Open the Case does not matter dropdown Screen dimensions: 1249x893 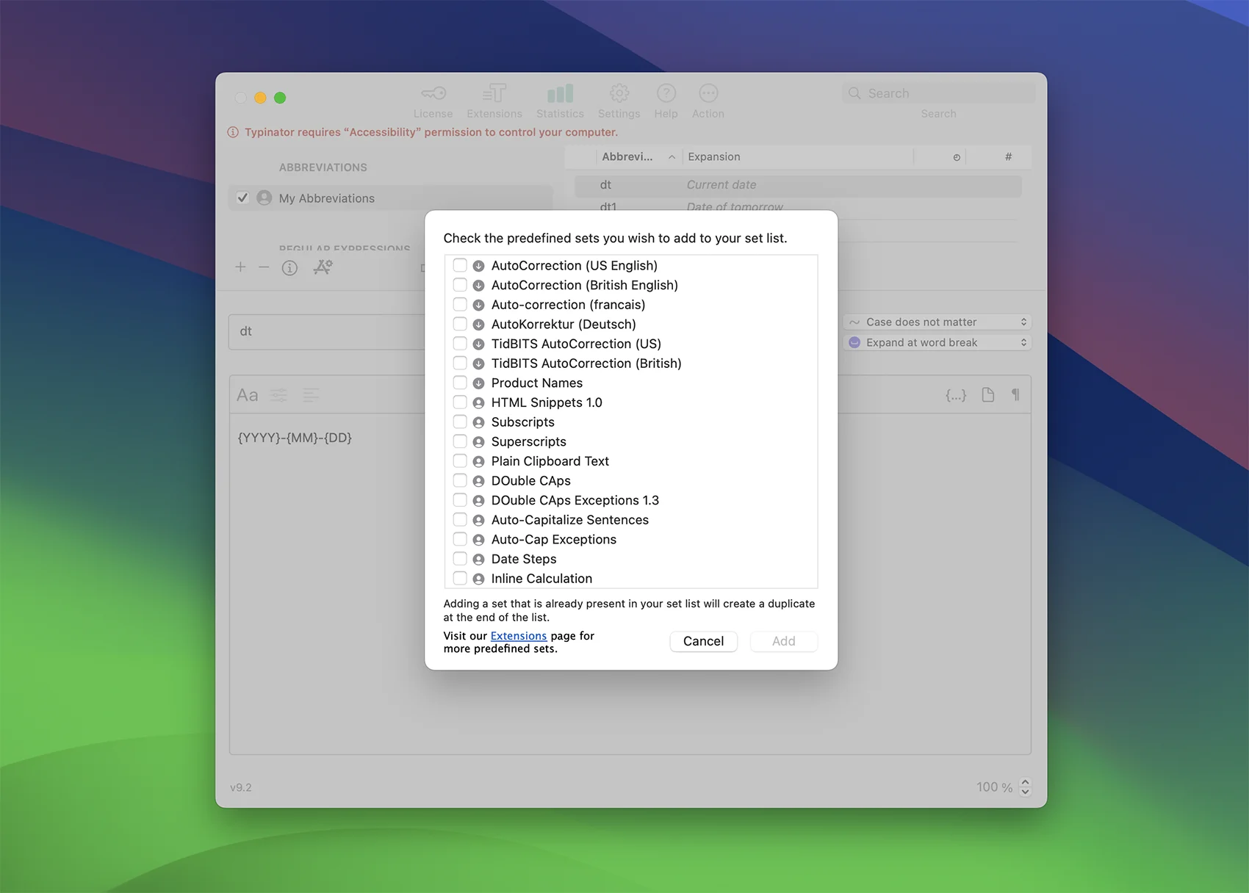point(937,322)
